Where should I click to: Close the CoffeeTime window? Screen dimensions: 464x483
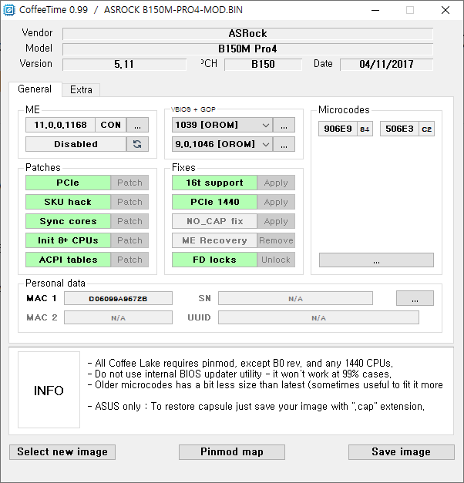pyautogui.click(x=446, y=10)
